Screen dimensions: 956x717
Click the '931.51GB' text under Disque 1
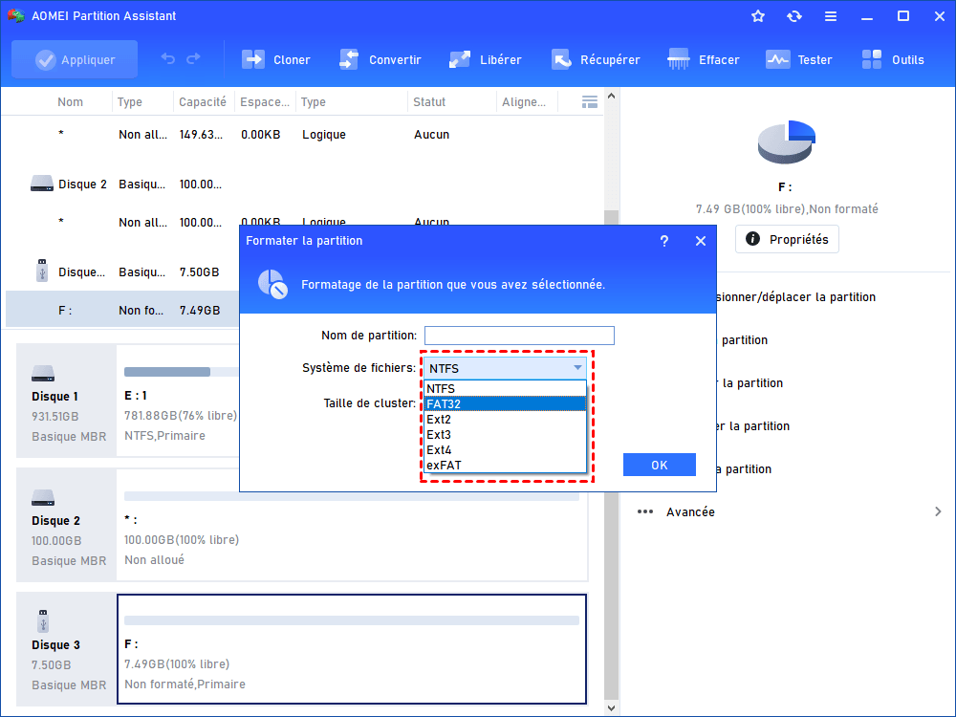click(x=54, y=417)
